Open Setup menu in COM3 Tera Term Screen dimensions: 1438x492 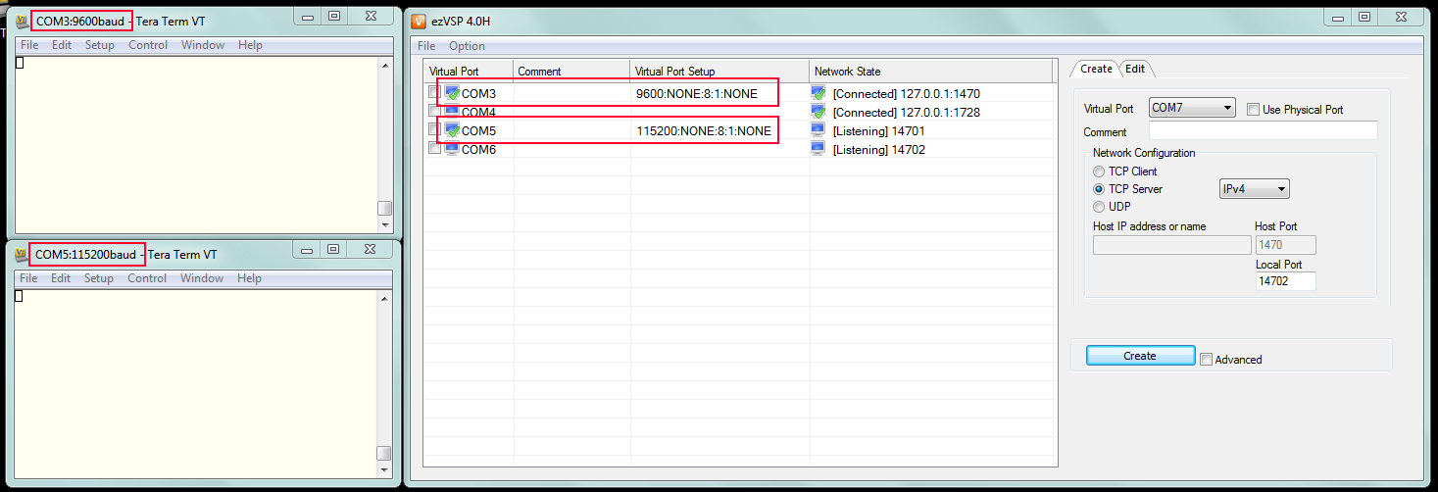100,45
